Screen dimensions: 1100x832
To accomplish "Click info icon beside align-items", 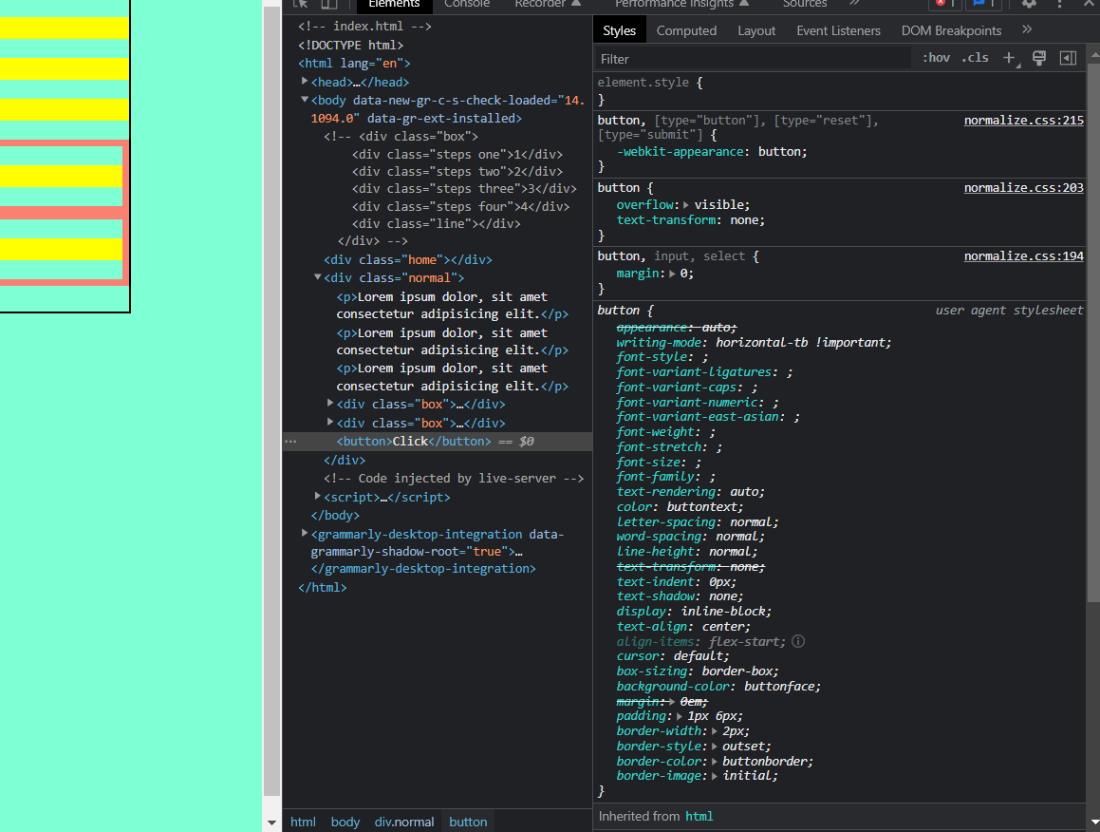I will coord(798,641).
